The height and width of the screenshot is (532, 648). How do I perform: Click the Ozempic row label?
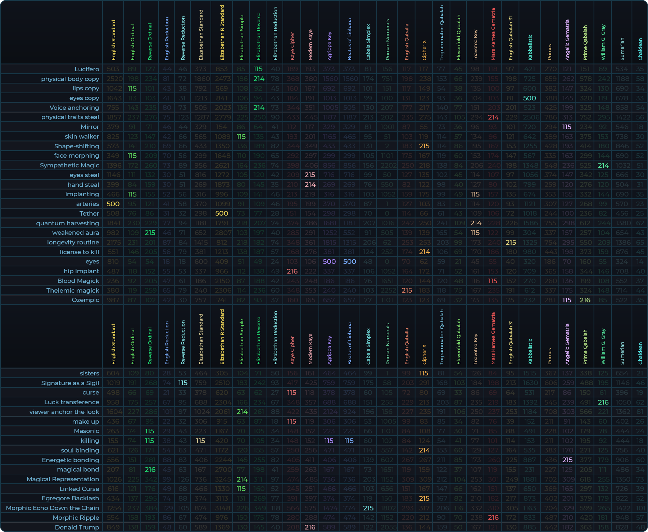[85, 300]
